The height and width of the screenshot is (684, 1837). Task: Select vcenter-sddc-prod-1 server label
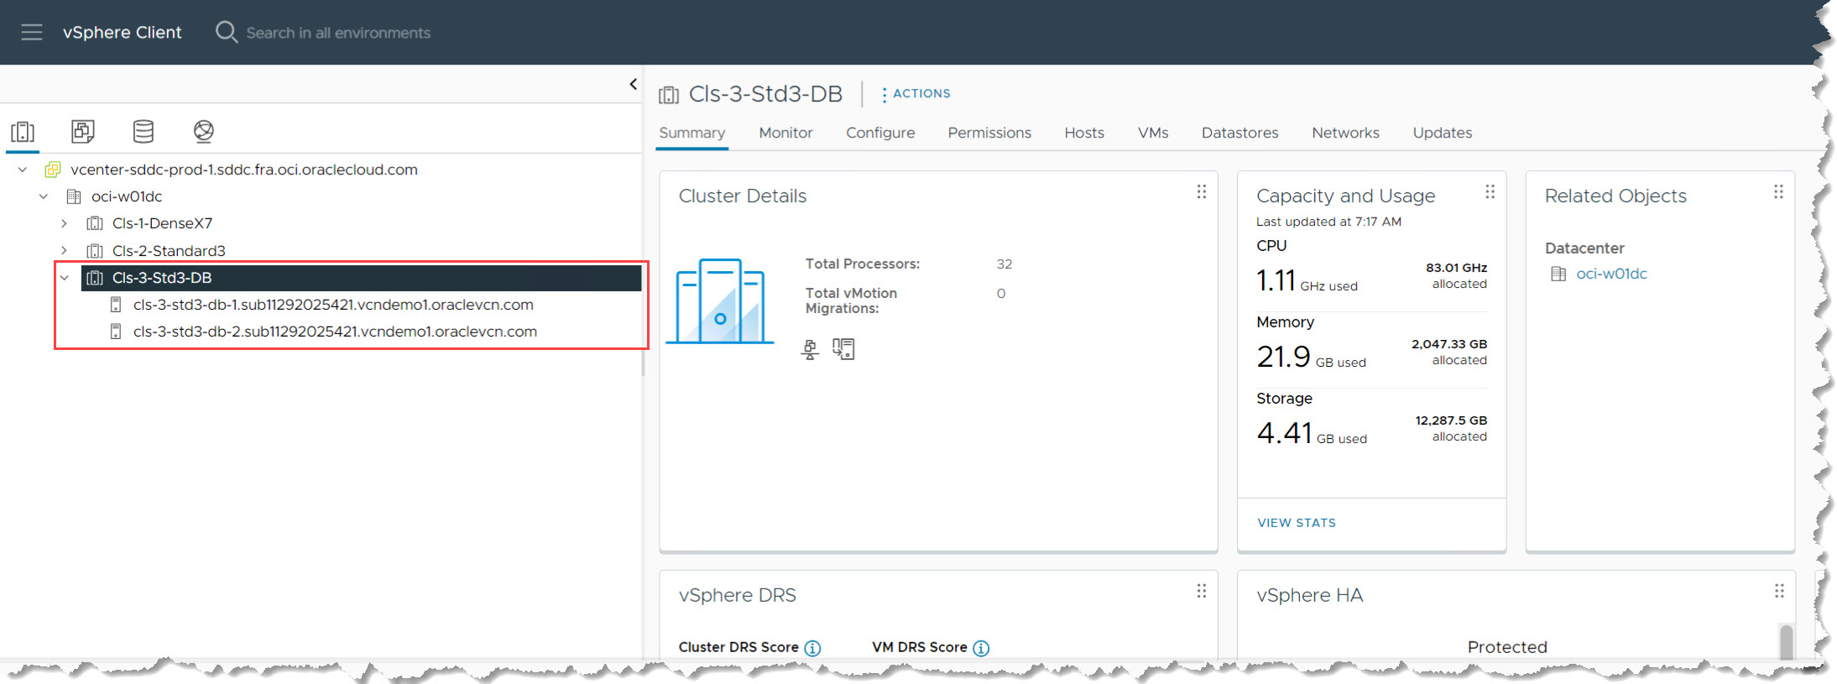244,170
